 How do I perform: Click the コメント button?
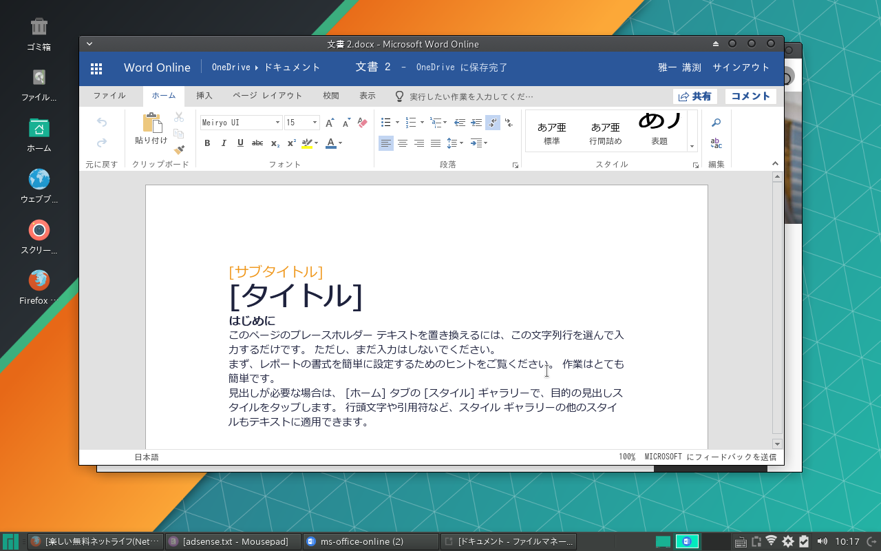750,96
